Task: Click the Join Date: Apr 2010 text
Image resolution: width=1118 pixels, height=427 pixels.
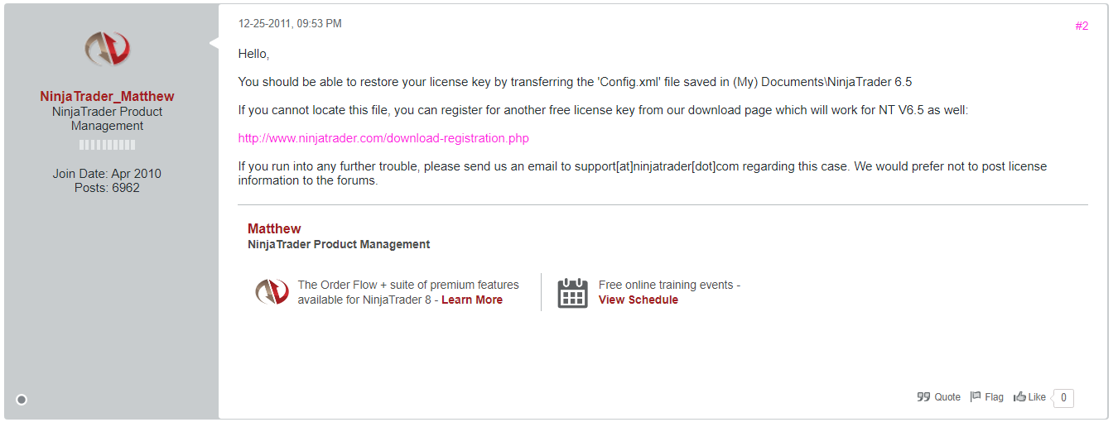Action: pos(107,174)
